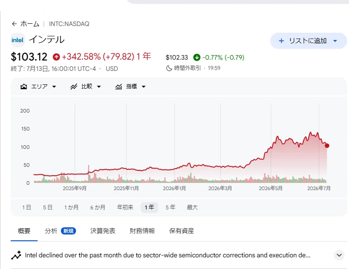Switch to the 分析 tab
Viewport: 349px width, 269px height.
51,231
